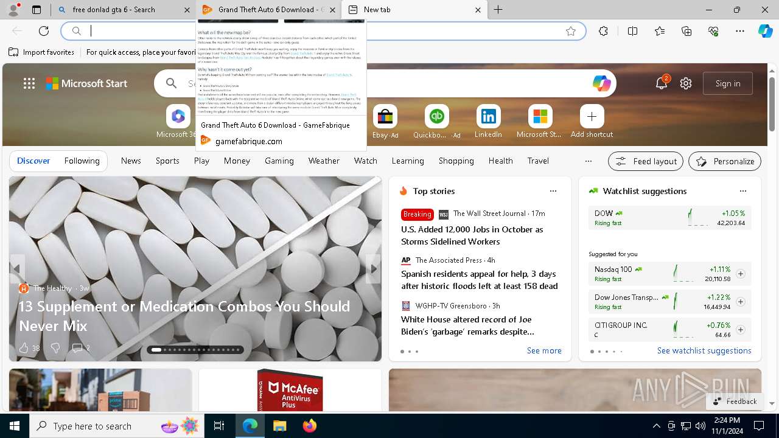The image size is (779, 438).
Task: Open the Feed layout options
Action: tap(646, 161)
